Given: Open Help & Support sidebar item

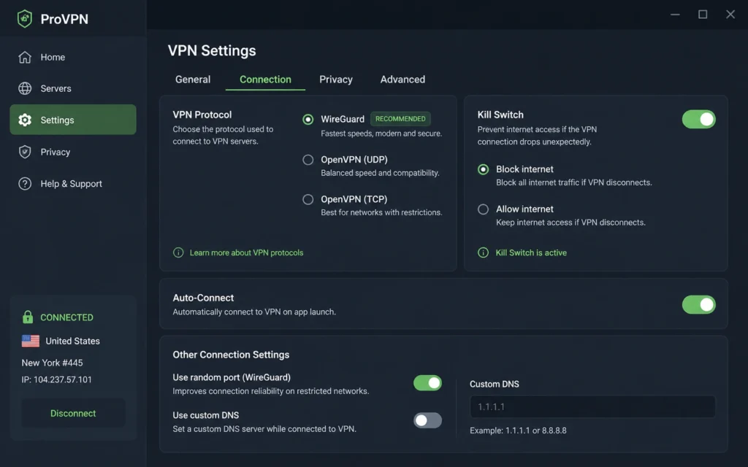Looking at the screenshot, I should click(73, 183).
